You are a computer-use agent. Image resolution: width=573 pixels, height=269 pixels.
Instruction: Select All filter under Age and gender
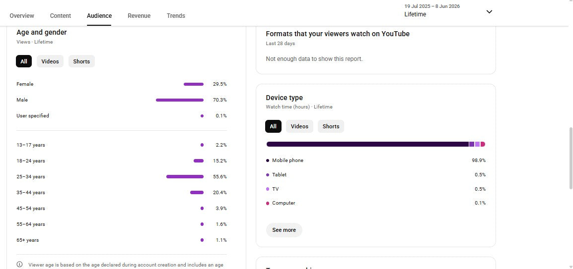[24, 61]
